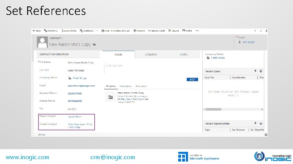The width and height of the screenshot is (293, 164).
Task: Open Cloned Contact New New Aaron Finch link
Action: tap(80, 125)
